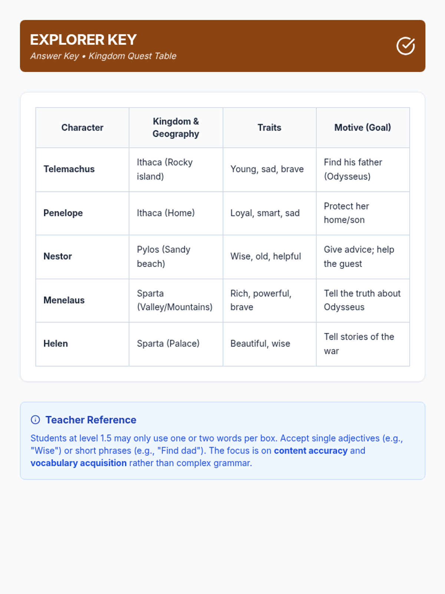Click the checkmark circle icon in header
445x594 pixels.
point(405,46)
